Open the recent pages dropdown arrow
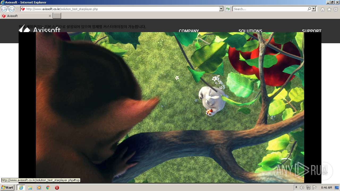The image size is (340, 191). click(17, 9)
